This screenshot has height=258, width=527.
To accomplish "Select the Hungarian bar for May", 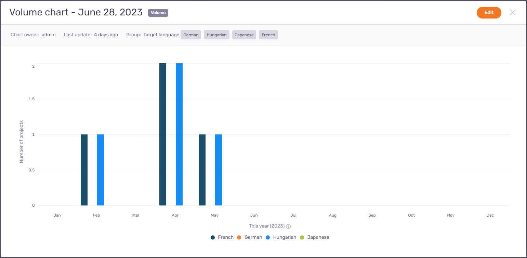I will tap(219, 170).
